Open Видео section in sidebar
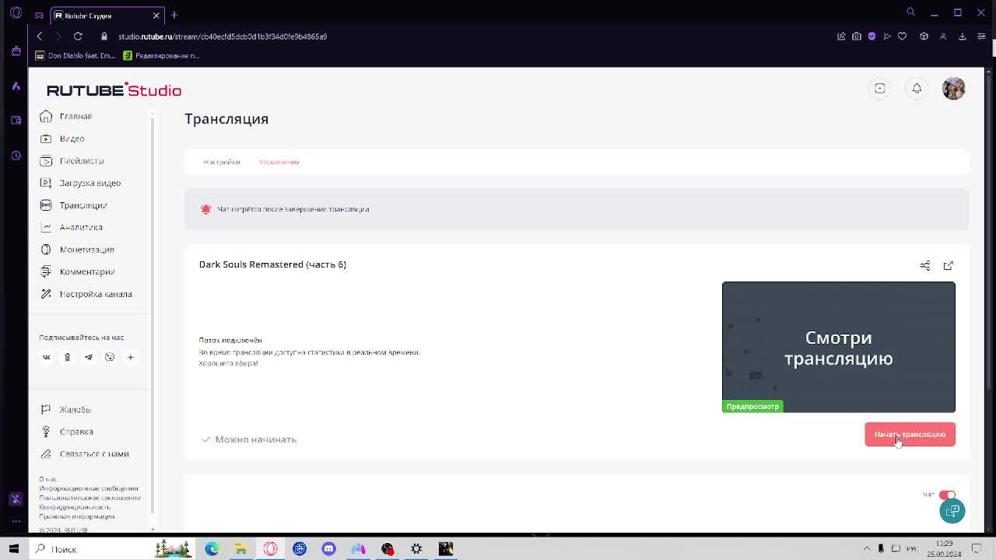Image resolution: width=996 pixels, height=560 pixels. (72, 138)
